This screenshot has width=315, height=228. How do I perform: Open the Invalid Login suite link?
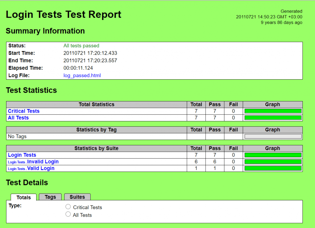(x=43, y=162)
